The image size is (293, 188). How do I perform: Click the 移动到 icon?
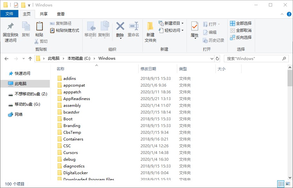(x=91, y=26)
